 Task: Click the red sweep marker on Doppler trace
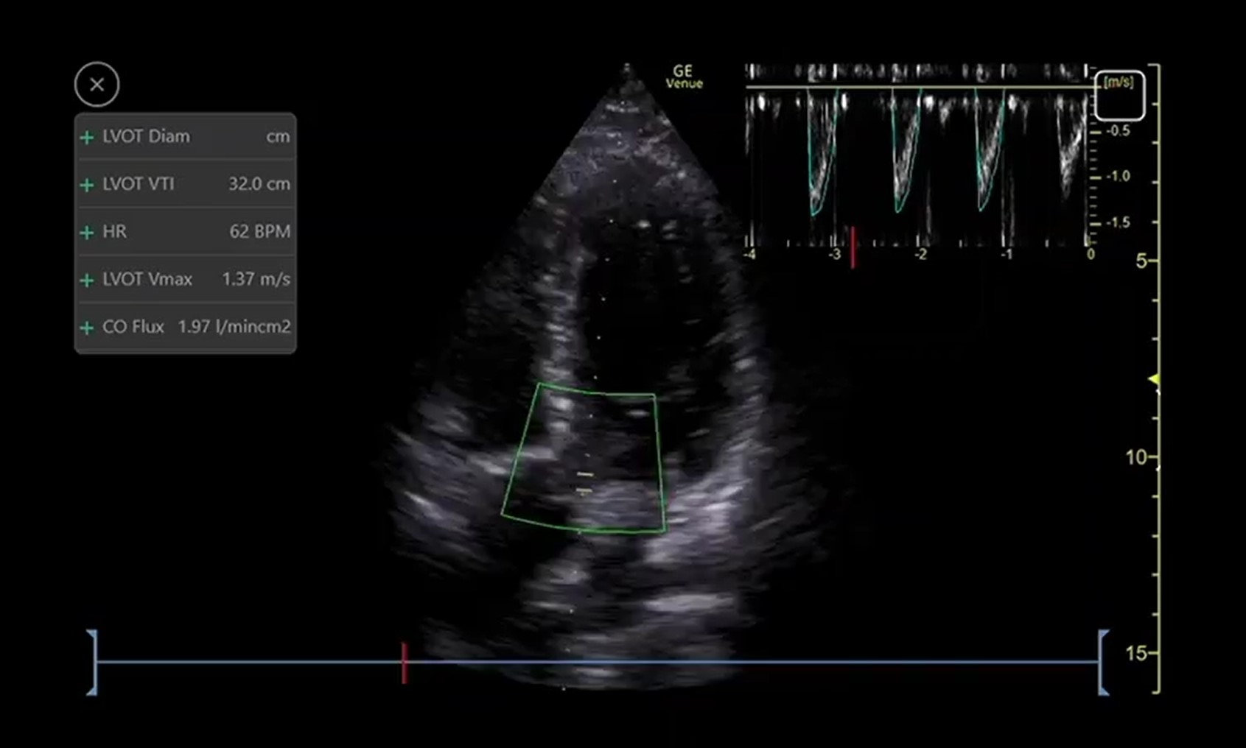(855, 243)
